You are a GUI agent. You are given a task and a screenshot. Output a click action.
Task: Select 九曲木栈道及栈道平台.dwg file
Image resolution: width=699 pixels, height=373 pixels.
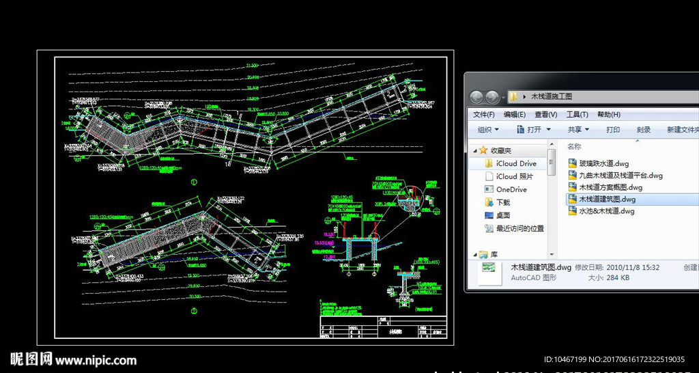pos(620,176)
